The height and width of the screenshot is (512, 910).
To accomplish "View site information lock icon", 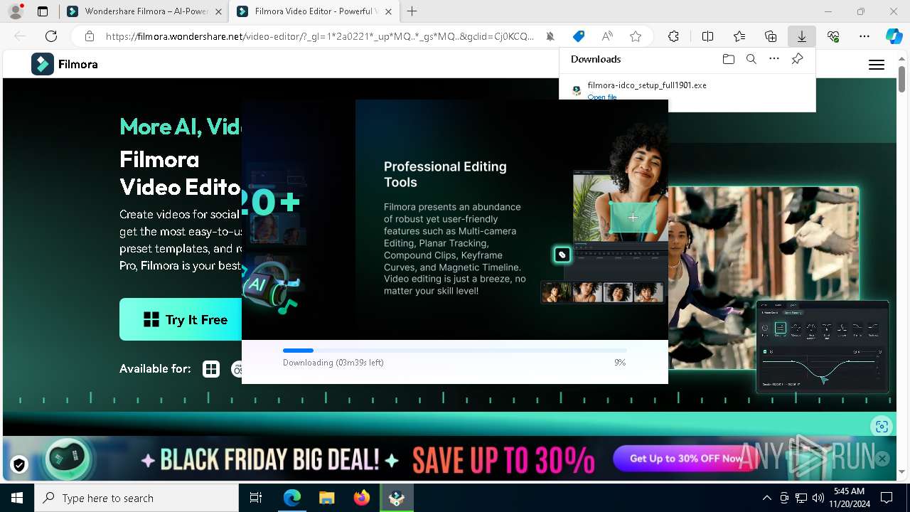I will click(x=89, y=36).
